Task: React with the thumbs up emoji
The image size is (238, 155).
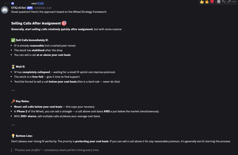Action: 202,2
